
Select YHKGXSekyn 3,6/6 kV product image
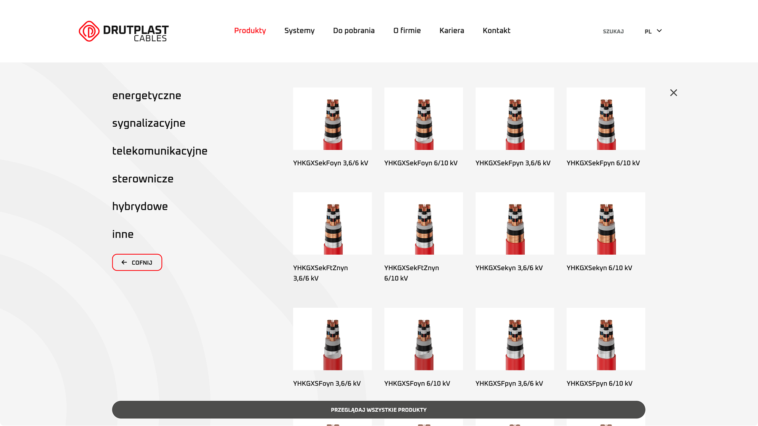(x=515, y=224)
